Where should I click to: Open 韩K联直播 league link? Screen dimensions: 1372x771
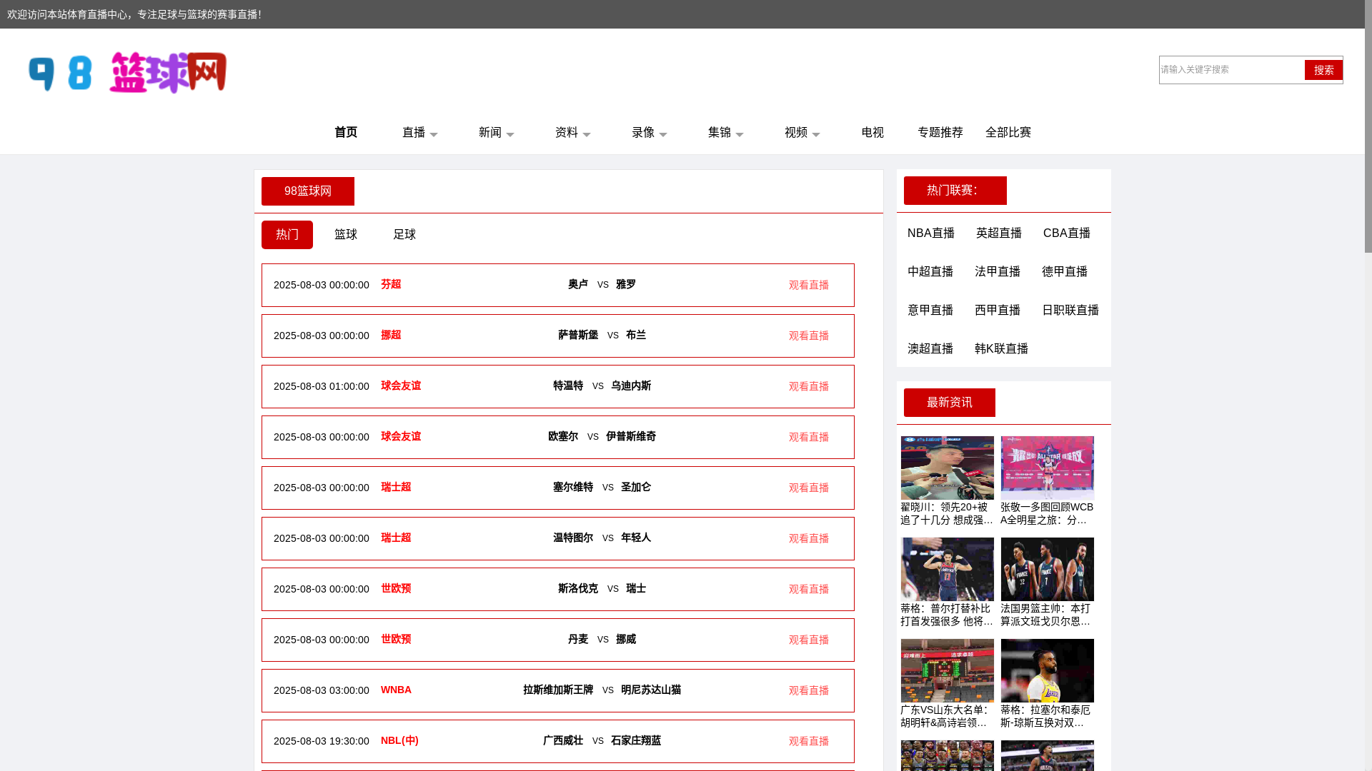(x=1001, y=349)
